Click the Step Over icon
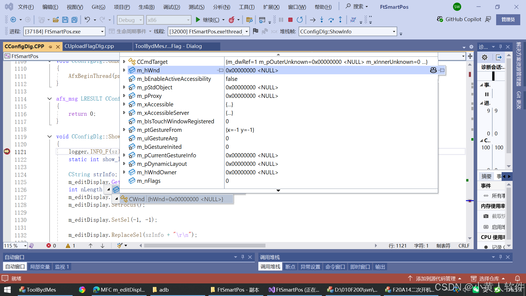 pyautogui.click(x=331, y=20)
